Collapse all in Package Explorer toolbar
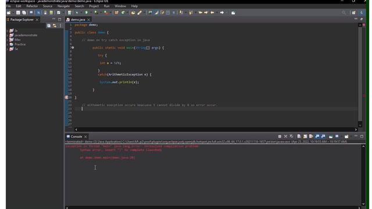The height and width of the screenshot is (209, 372). 49,26
